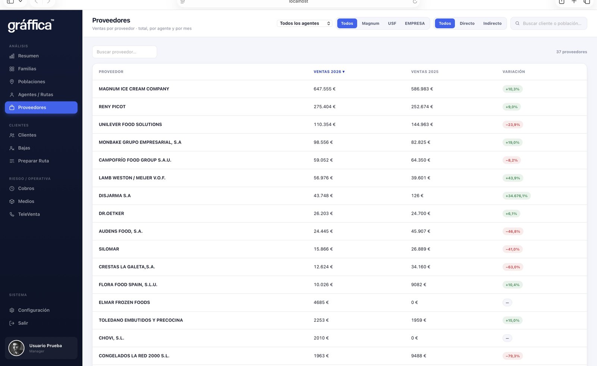Click the +34.676,1% variation badge
The width and height of the screenshot is (597, 366).
tap(516, 196)
